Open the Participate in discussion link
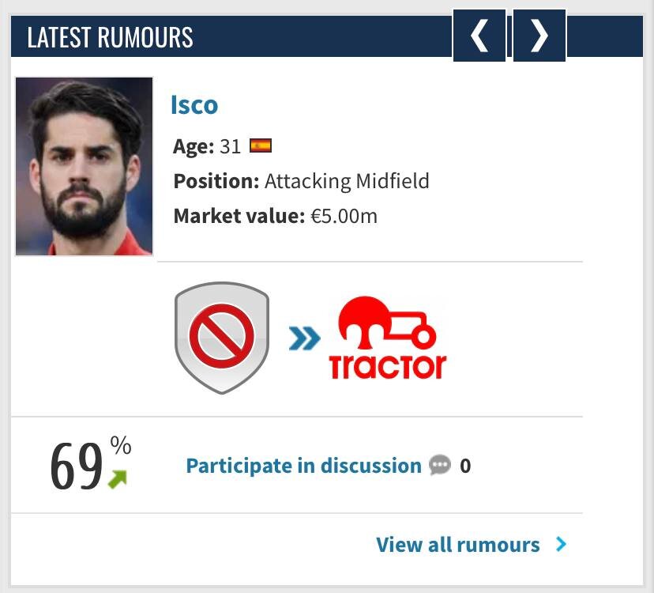The image size is (654, 593). pyautogui.click(x=303, y=466)
